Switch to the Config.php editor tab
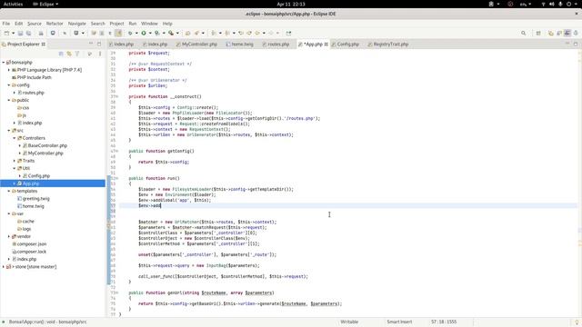Viewport: 582px width, 327px height. pyautogui.click(x=346, y=45)
